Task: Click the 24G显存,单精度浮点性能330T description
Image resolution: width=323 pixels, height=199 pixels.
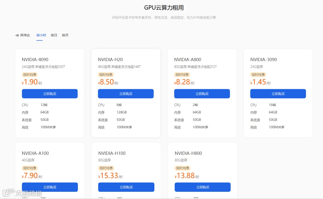Action: coord(43,67)
